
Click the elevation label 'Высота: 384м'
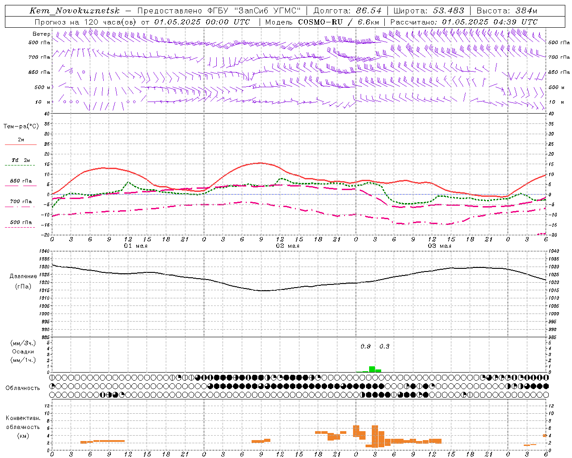(507, 11)
